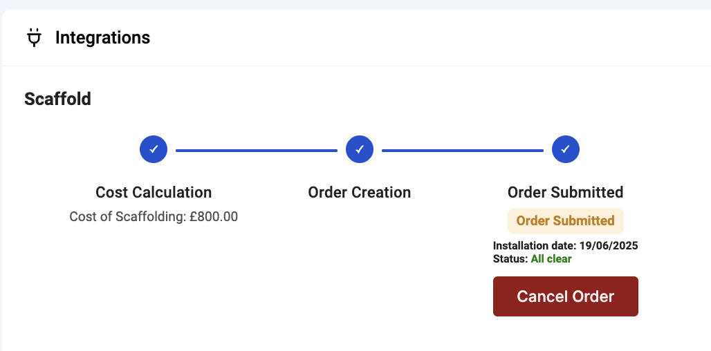Click the Status label under installation date

click(x=510, y=259)
